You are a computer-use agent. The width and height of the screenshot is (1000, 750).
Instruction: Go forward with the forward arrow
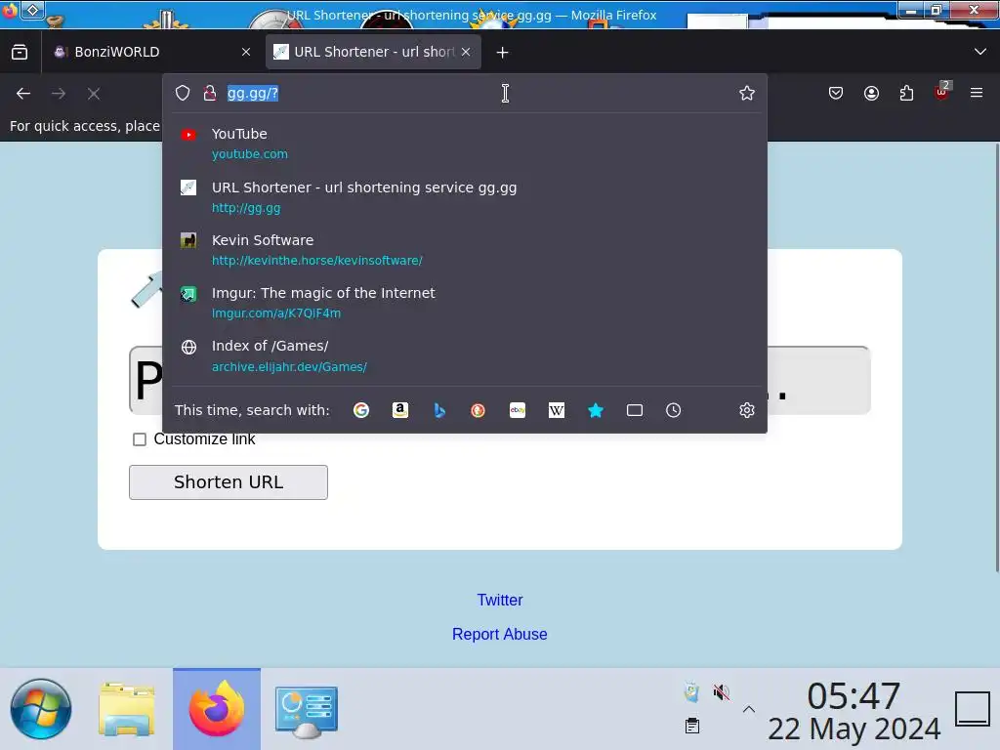pos(59,94)
